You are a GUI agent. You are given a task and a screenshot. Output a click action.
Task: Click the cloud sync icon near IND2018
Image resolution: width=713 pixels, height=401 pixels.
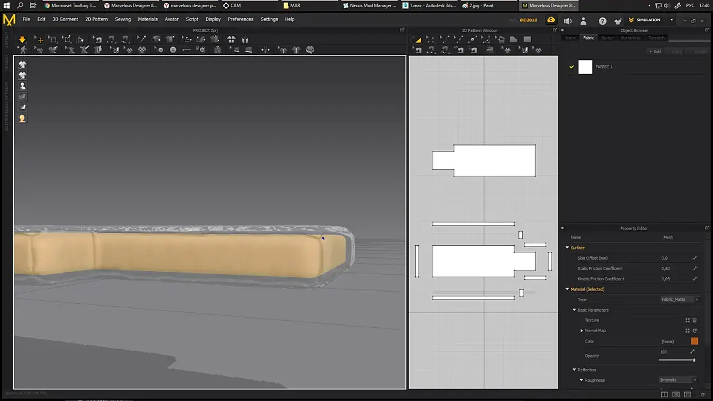[x=550, y=20]
